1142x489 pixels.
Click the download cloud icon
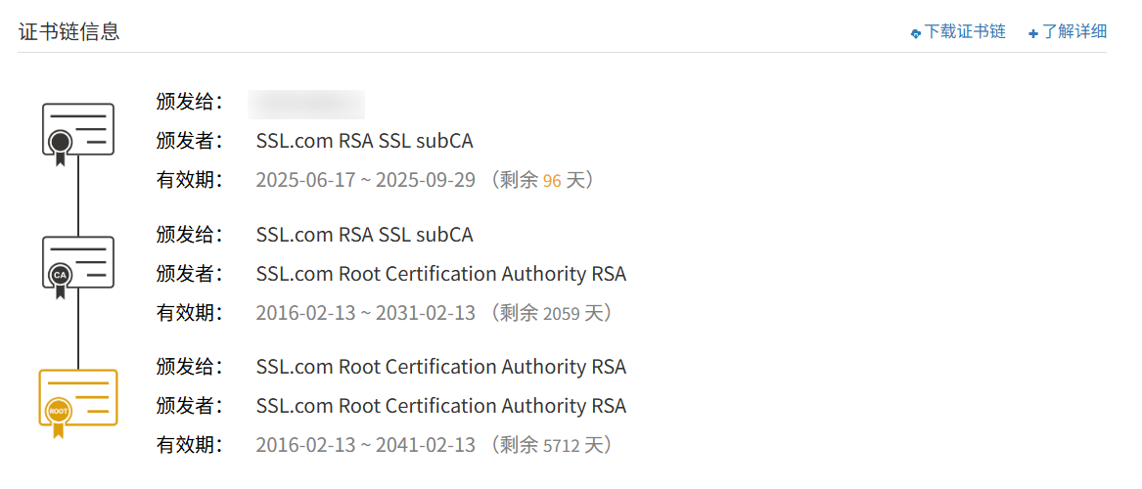tap(916, 33)
